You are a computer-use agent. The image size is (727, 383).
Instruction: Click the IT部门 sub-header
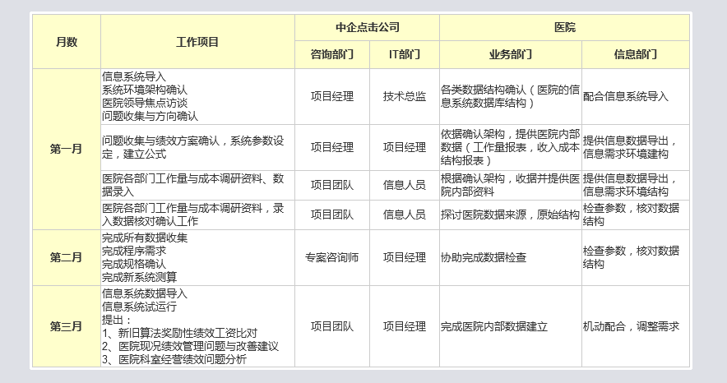405,54
